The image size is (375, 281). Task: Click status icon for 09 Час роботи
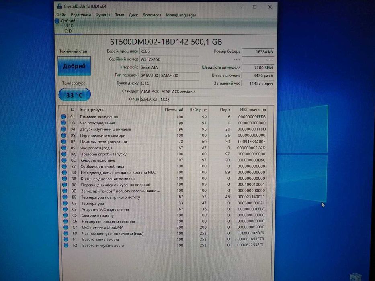pos(64,148)
